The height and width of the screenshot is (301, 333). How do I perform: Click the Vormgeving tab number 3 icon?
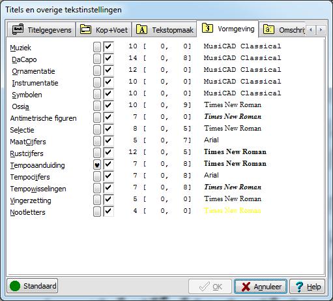click(208, 28)
